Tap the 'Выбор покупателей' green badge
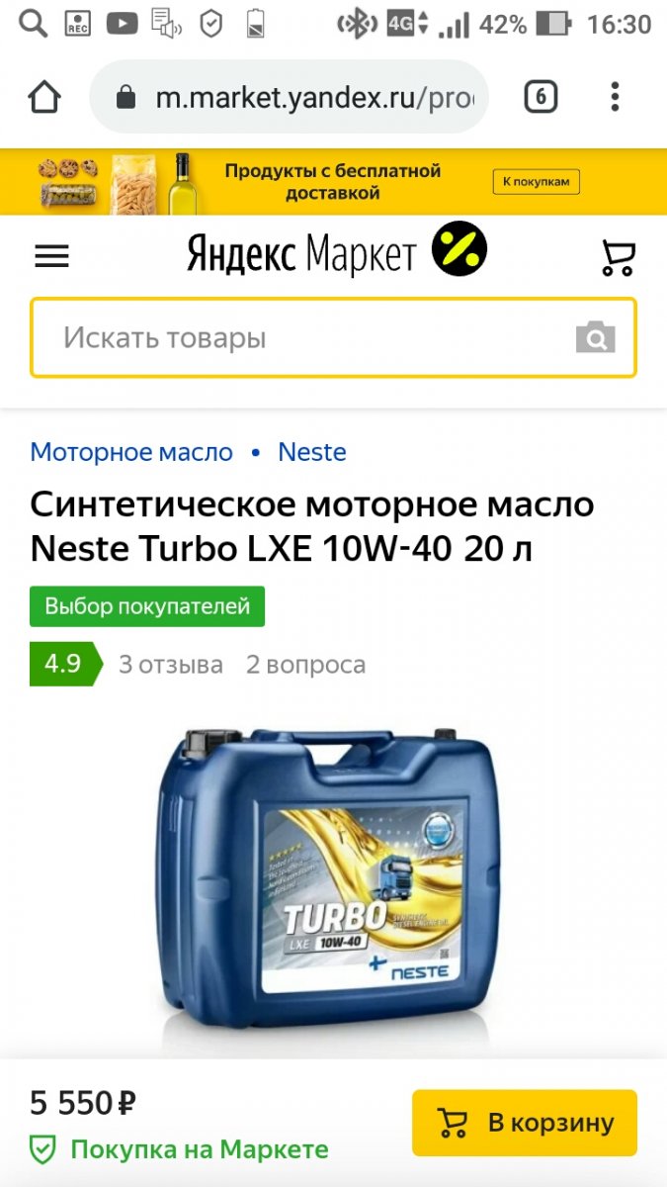 147,606
